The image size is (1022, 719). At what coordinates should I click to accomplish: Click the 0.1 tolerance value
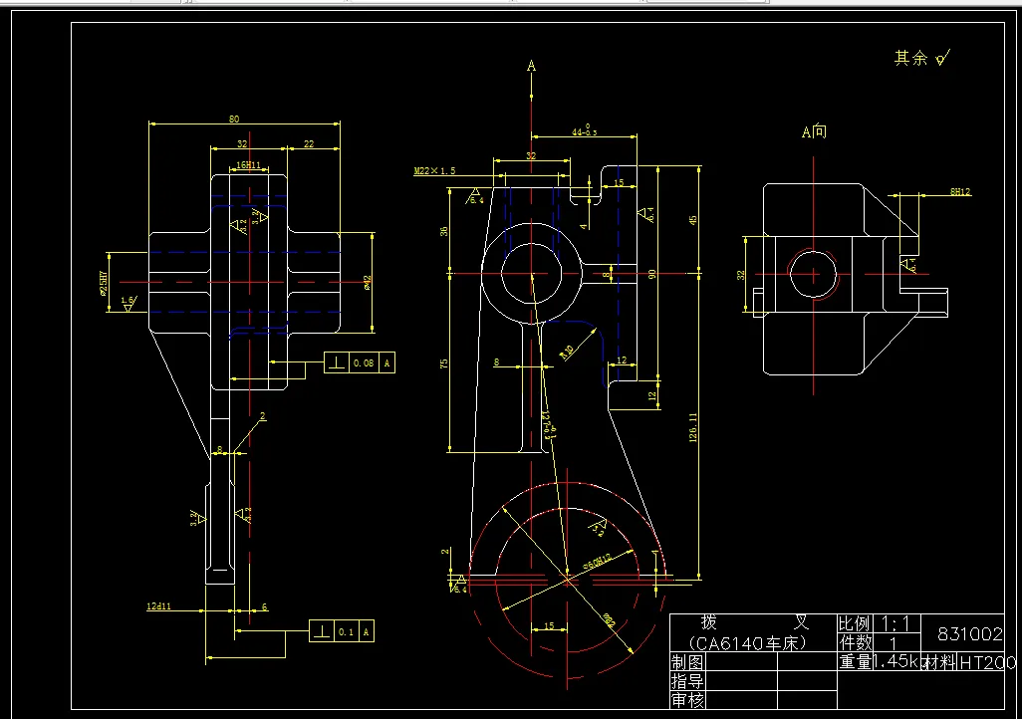pos(346,631)
